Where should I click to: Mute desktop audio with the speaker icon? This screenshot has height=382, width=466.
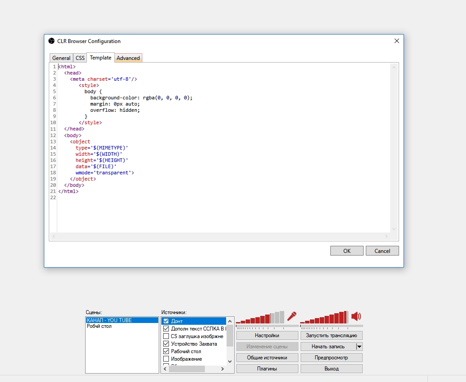click(356, 316)
